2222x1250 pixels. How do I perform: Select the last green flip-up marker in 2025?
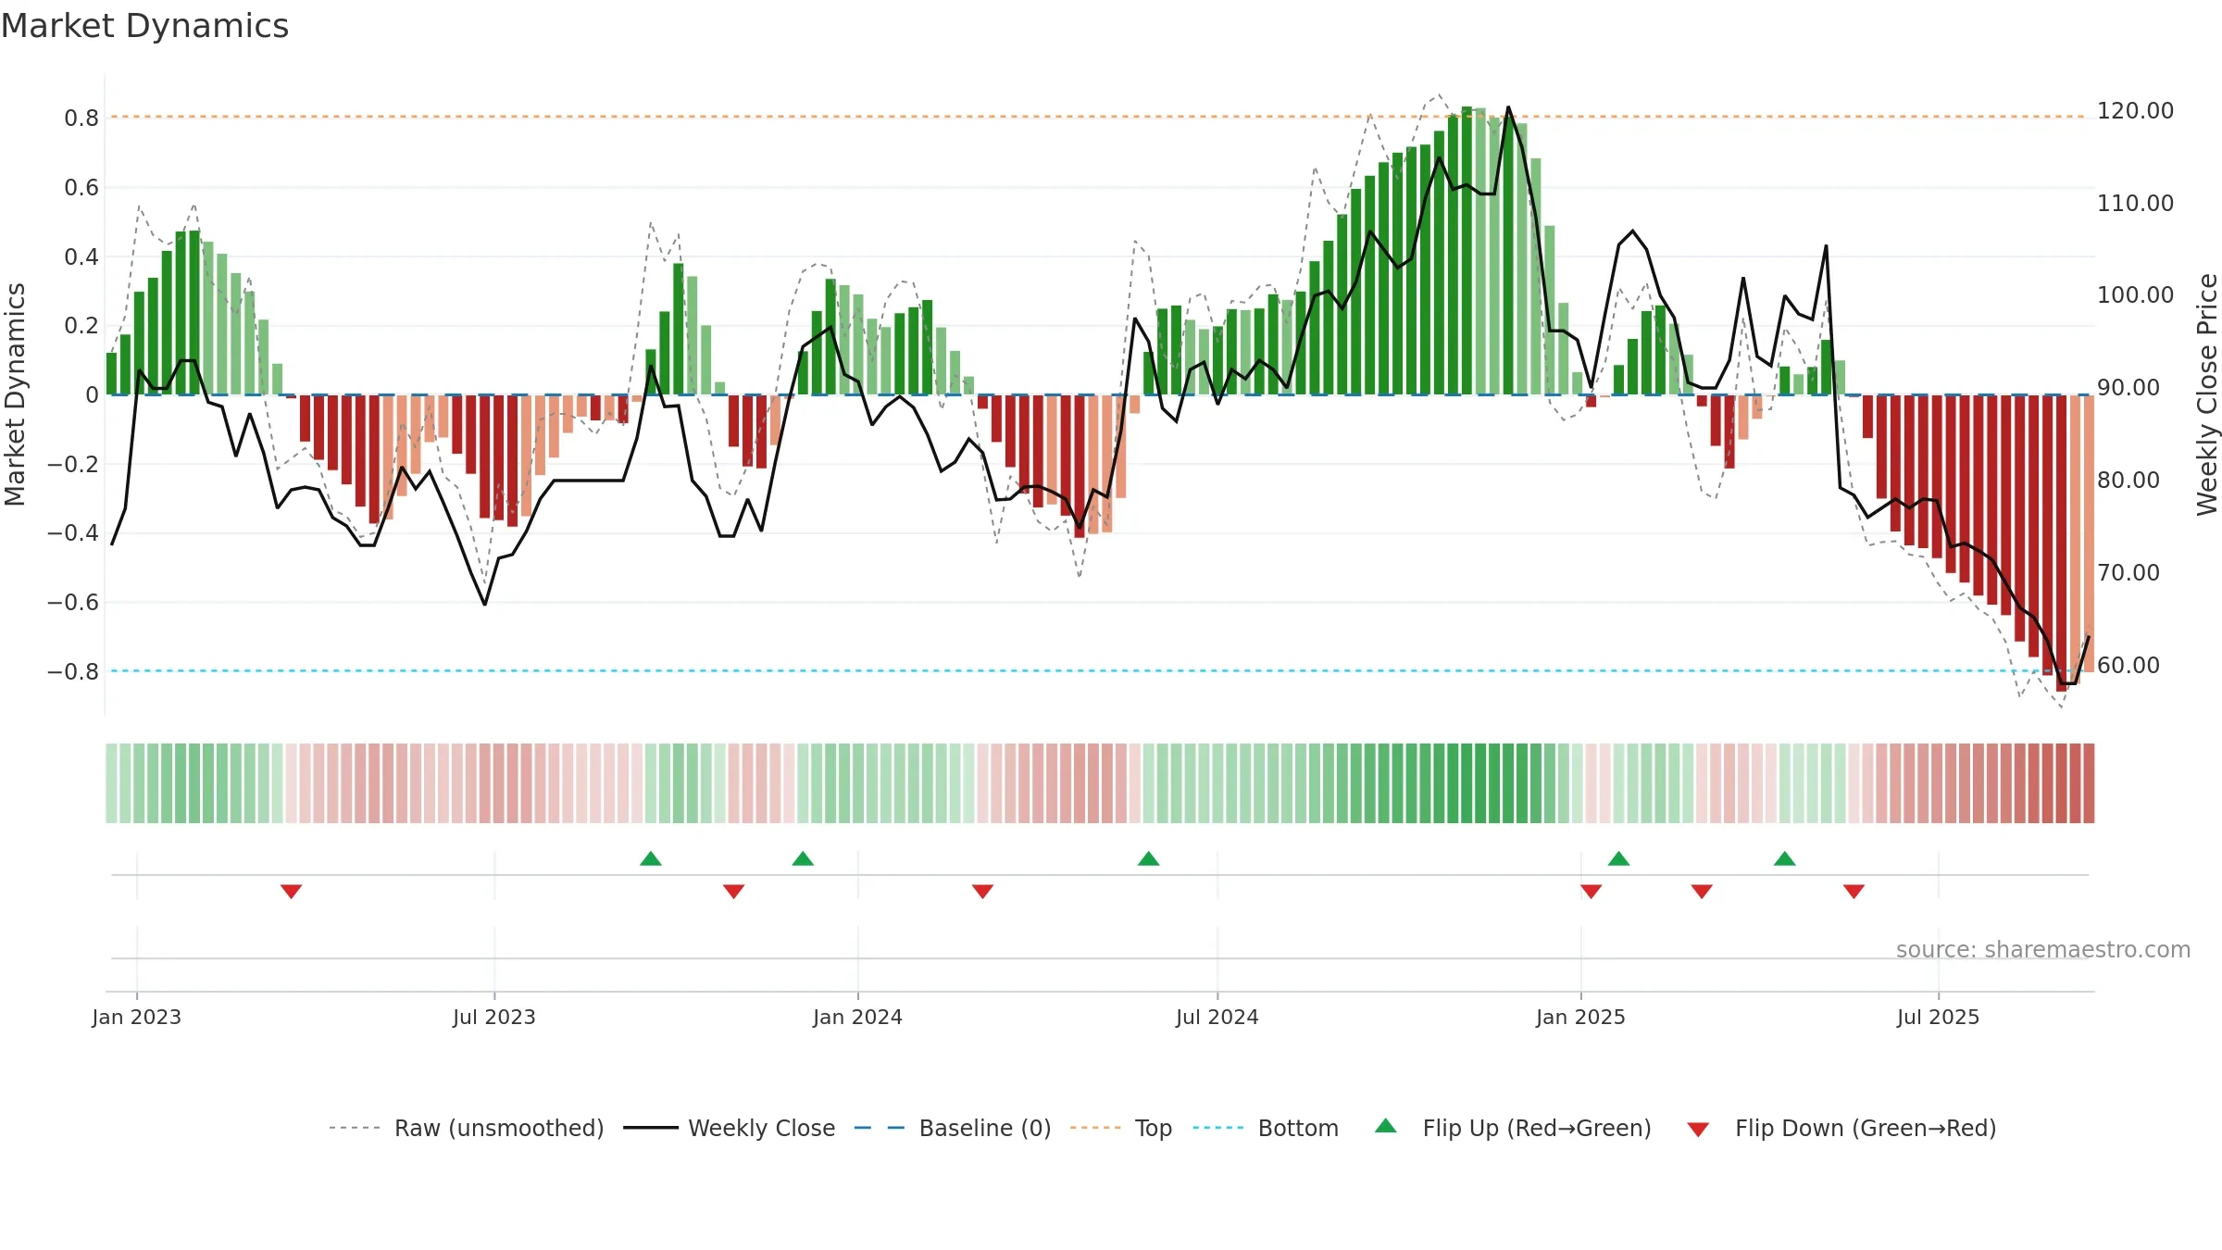point(1785,858)
